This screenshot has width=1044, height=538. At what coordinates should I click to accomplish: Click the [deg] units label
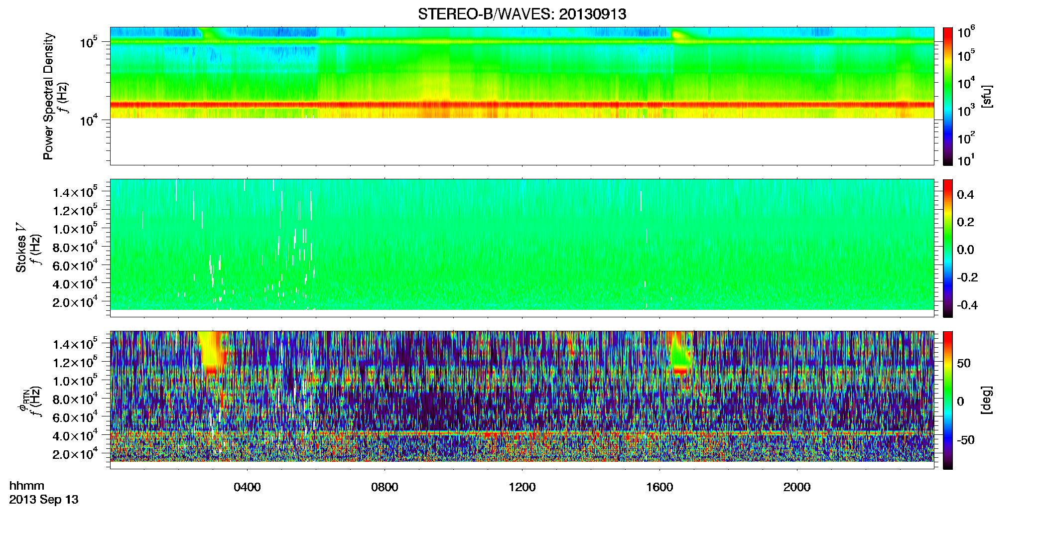point(986,400)
